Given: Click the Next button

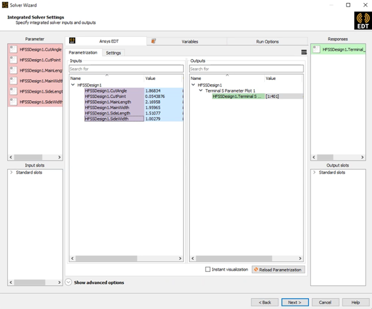Looking at the screenshot, I should tap(295, 302).
